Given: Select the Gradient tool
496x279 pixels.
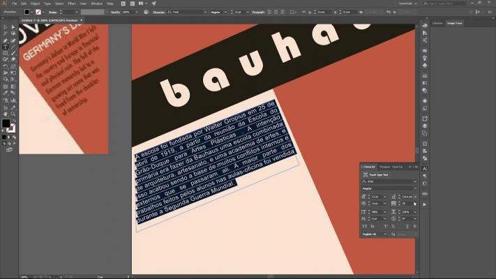Looking at the screenshot, I should point(13,86).
